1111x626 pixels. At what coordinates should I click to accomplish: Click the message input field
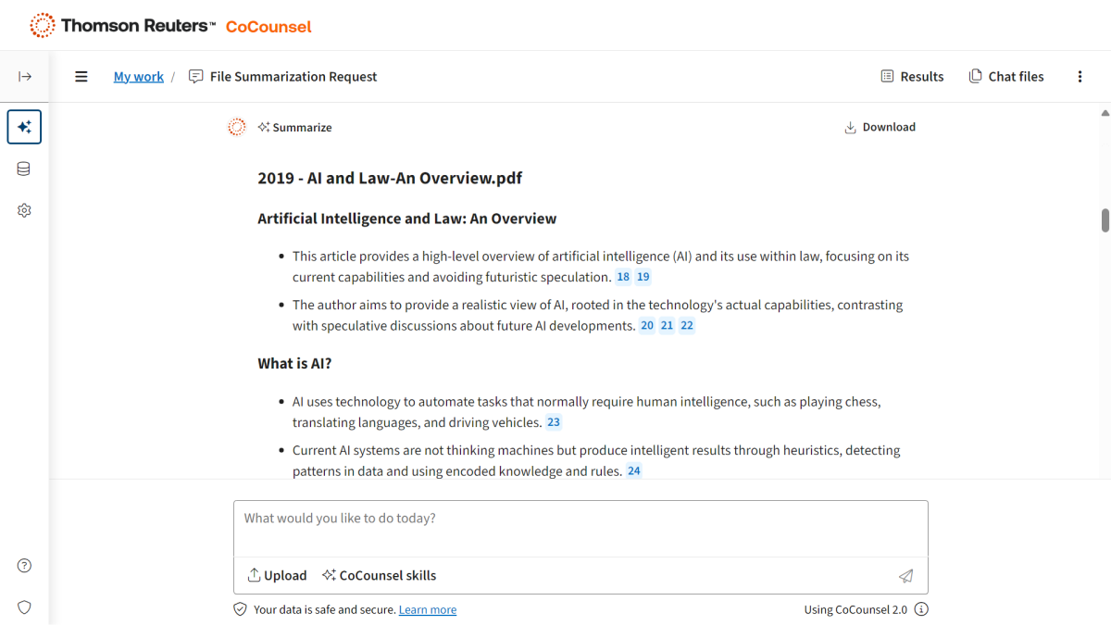[x=580, y=528]
